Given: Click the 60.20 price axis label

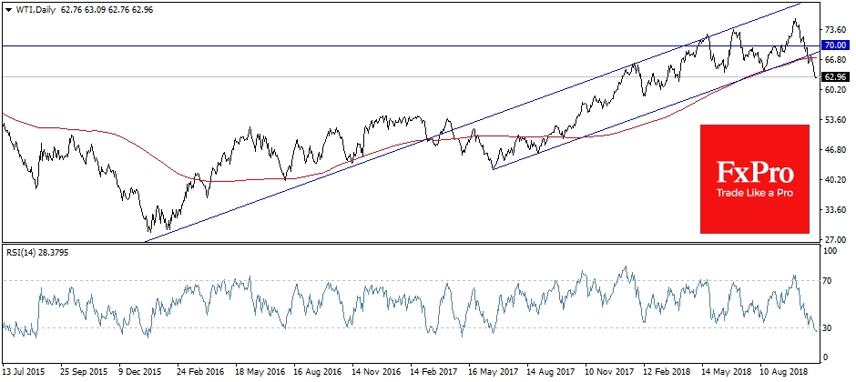Looking at the screenshot, I should [837, 89].
